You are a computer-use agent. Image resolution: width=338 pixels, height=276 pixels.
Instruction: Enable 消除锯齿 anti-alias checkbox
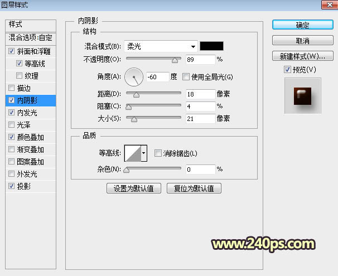click(x=158, y=153)
